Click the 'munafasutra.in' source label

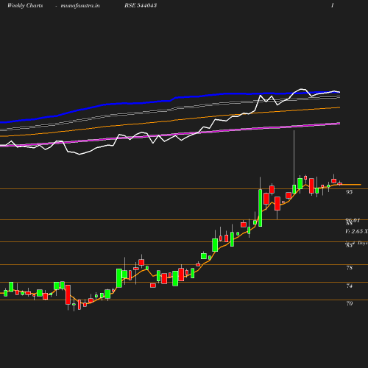click(x=80, y=5)
